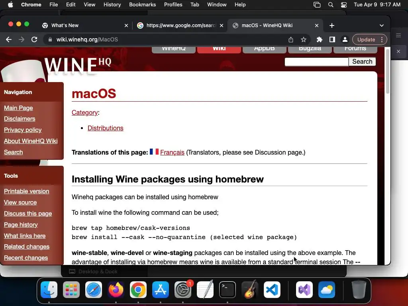
Task: Open the Bookmarks menu
Action: coord(143,5)
